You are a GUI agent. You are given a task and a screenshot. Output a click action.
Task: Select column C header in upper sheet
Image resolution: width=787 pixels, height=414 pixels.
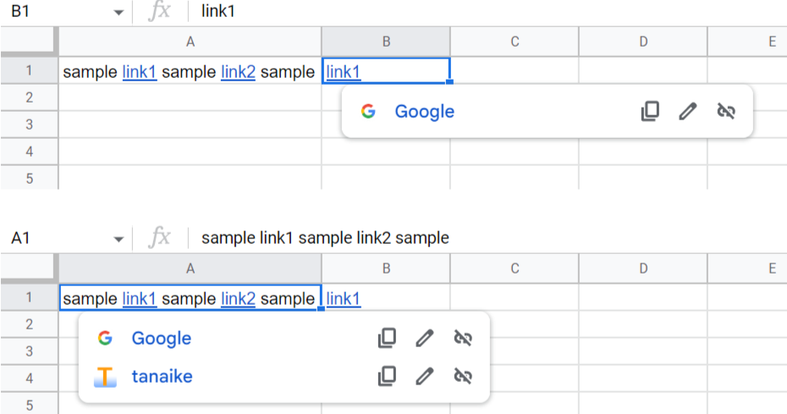pos(515,41)
